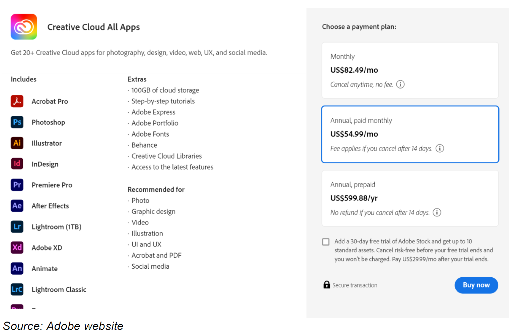This screenshot has height=334, width=527.
Task: Select the Monthly payment plan
Action: click(x=410, y=70)
